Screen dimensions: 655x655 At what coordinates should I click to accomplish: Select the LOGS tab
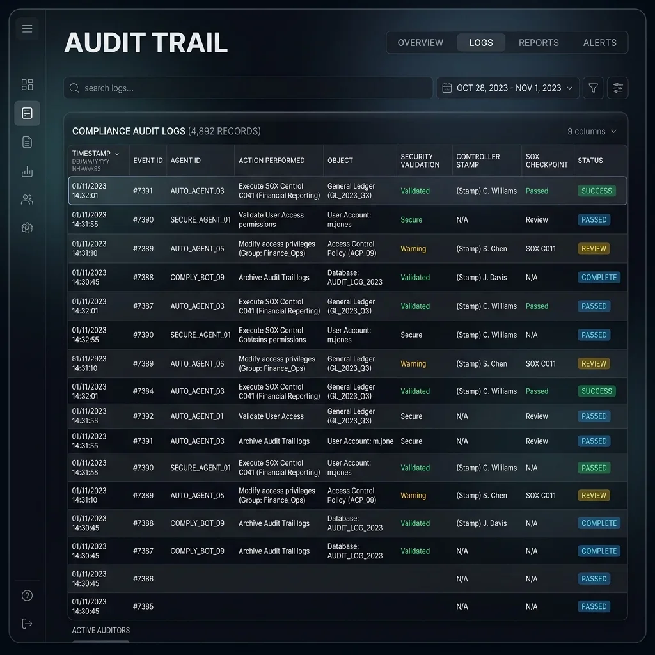pyautogui.click(x=481, y=43)
